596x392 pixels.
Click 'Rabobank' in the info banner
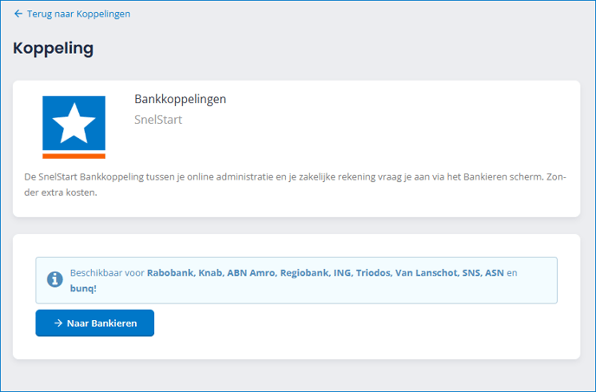pyautogui.click(x=171, y=272)
